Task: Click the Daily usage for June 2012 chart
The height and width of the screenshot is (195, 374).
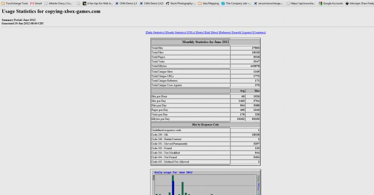Action: point(206,182)
